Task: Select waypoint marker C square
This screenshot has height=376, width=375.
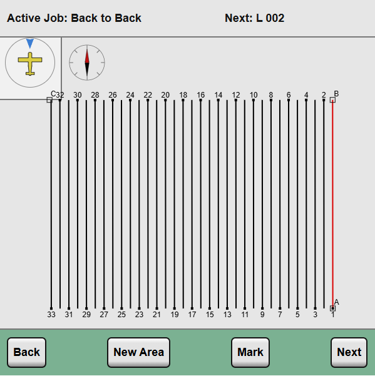Action: tap(49, 99)
